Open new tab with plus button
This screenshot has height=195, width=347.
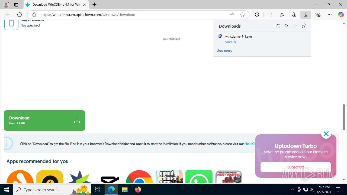click(x=94, y=5)
